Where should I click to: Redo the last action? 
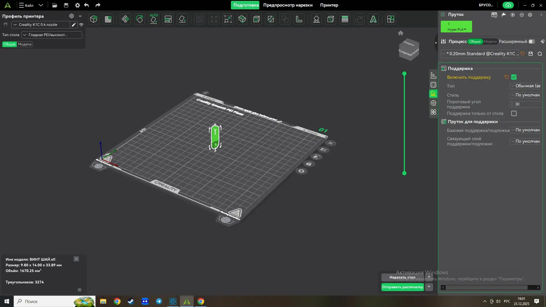(98, 5)
